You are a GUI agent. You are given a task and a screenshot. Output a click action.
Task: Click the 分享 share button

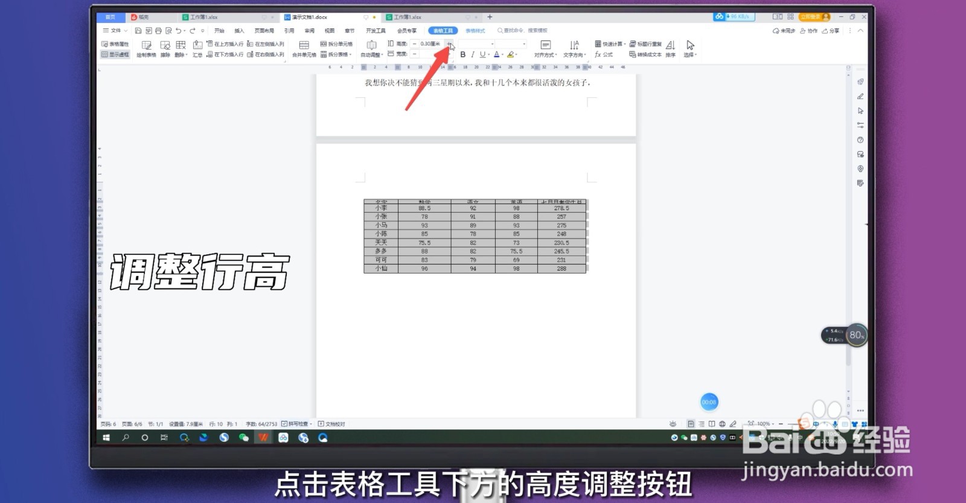tap(831, 30)
